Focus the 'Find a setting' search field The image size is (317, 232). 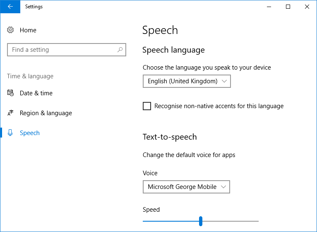[x=62, y=50]
